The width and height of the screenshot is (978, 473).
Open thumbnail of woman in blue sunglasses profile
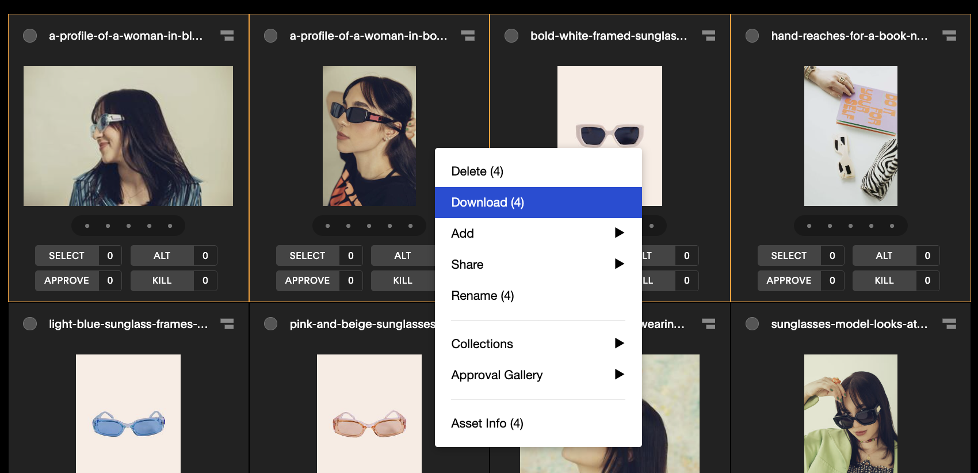(x=128, y=136)
